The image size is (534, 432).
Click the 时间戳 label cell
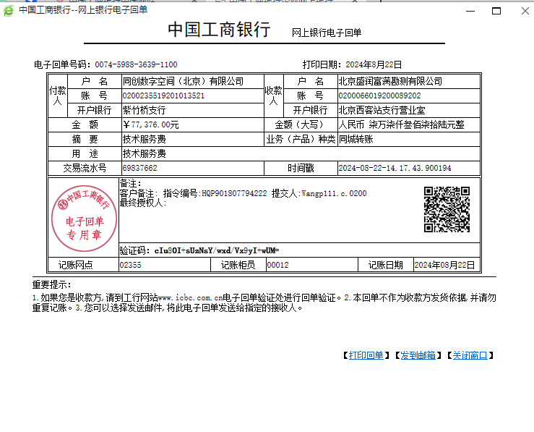point(301,168)
